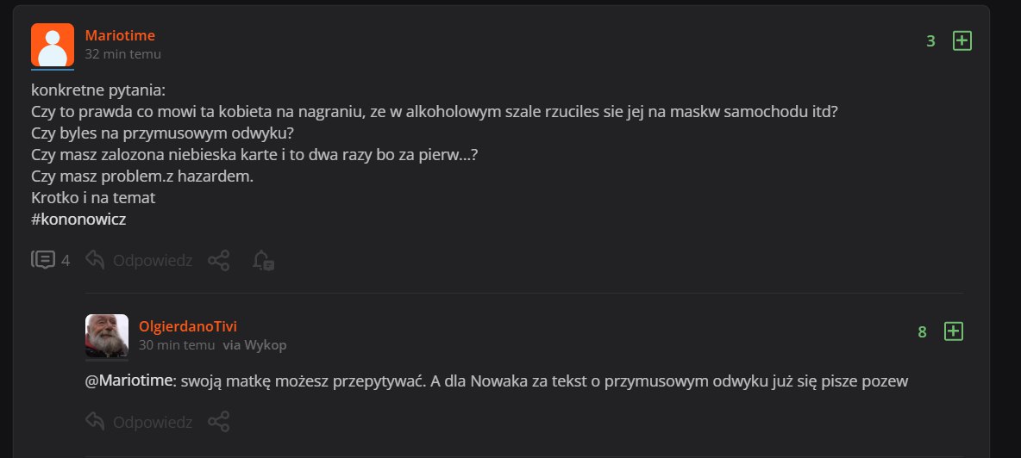Viewport: 1021px width, 458px height.
Task: Upvote Mariotime's post with the plus icon
Action: (961, 40)
